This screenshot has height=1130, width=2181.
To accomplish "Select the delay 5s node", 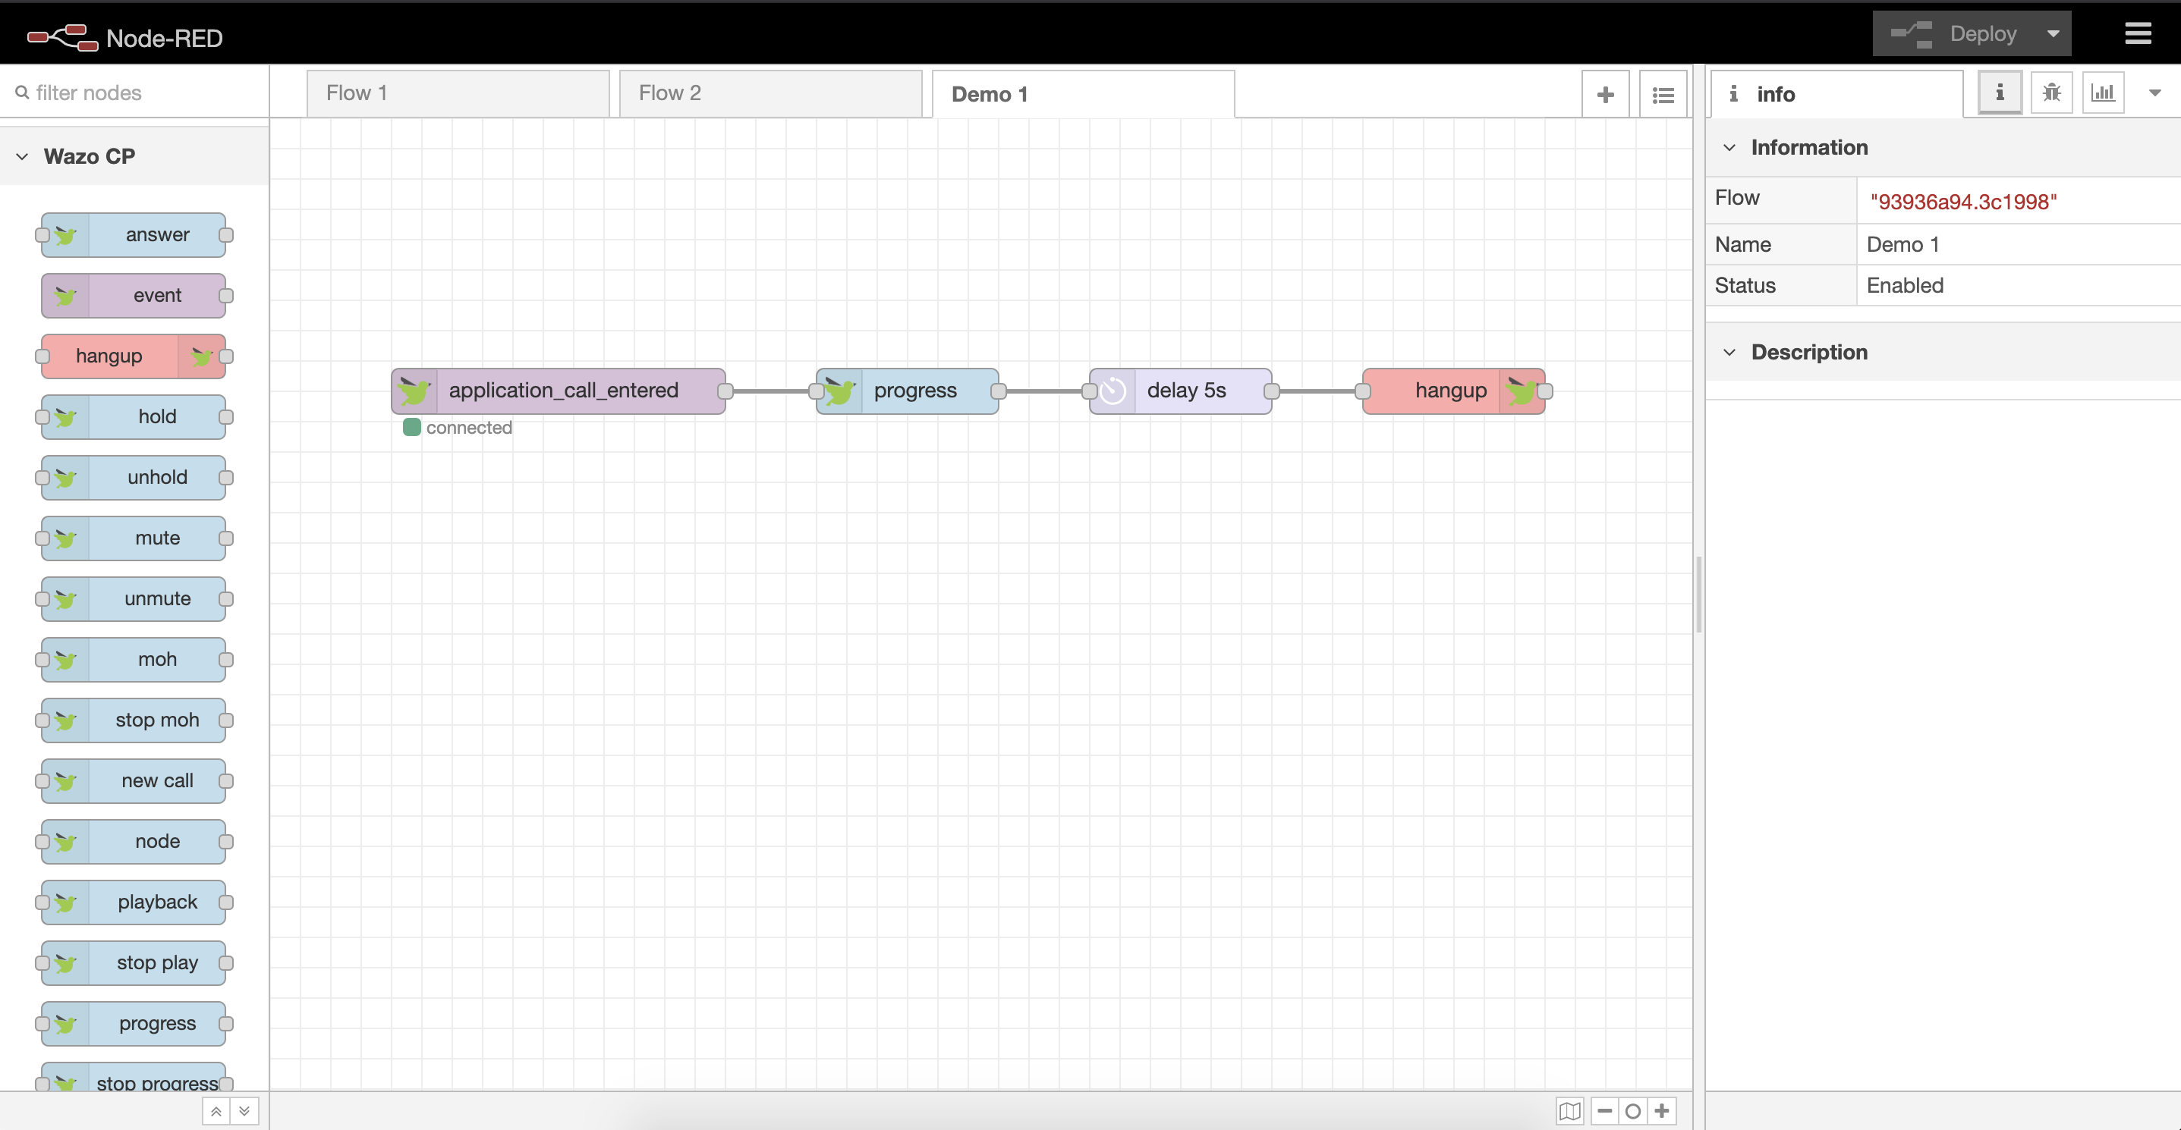I will click(1185, 391).
